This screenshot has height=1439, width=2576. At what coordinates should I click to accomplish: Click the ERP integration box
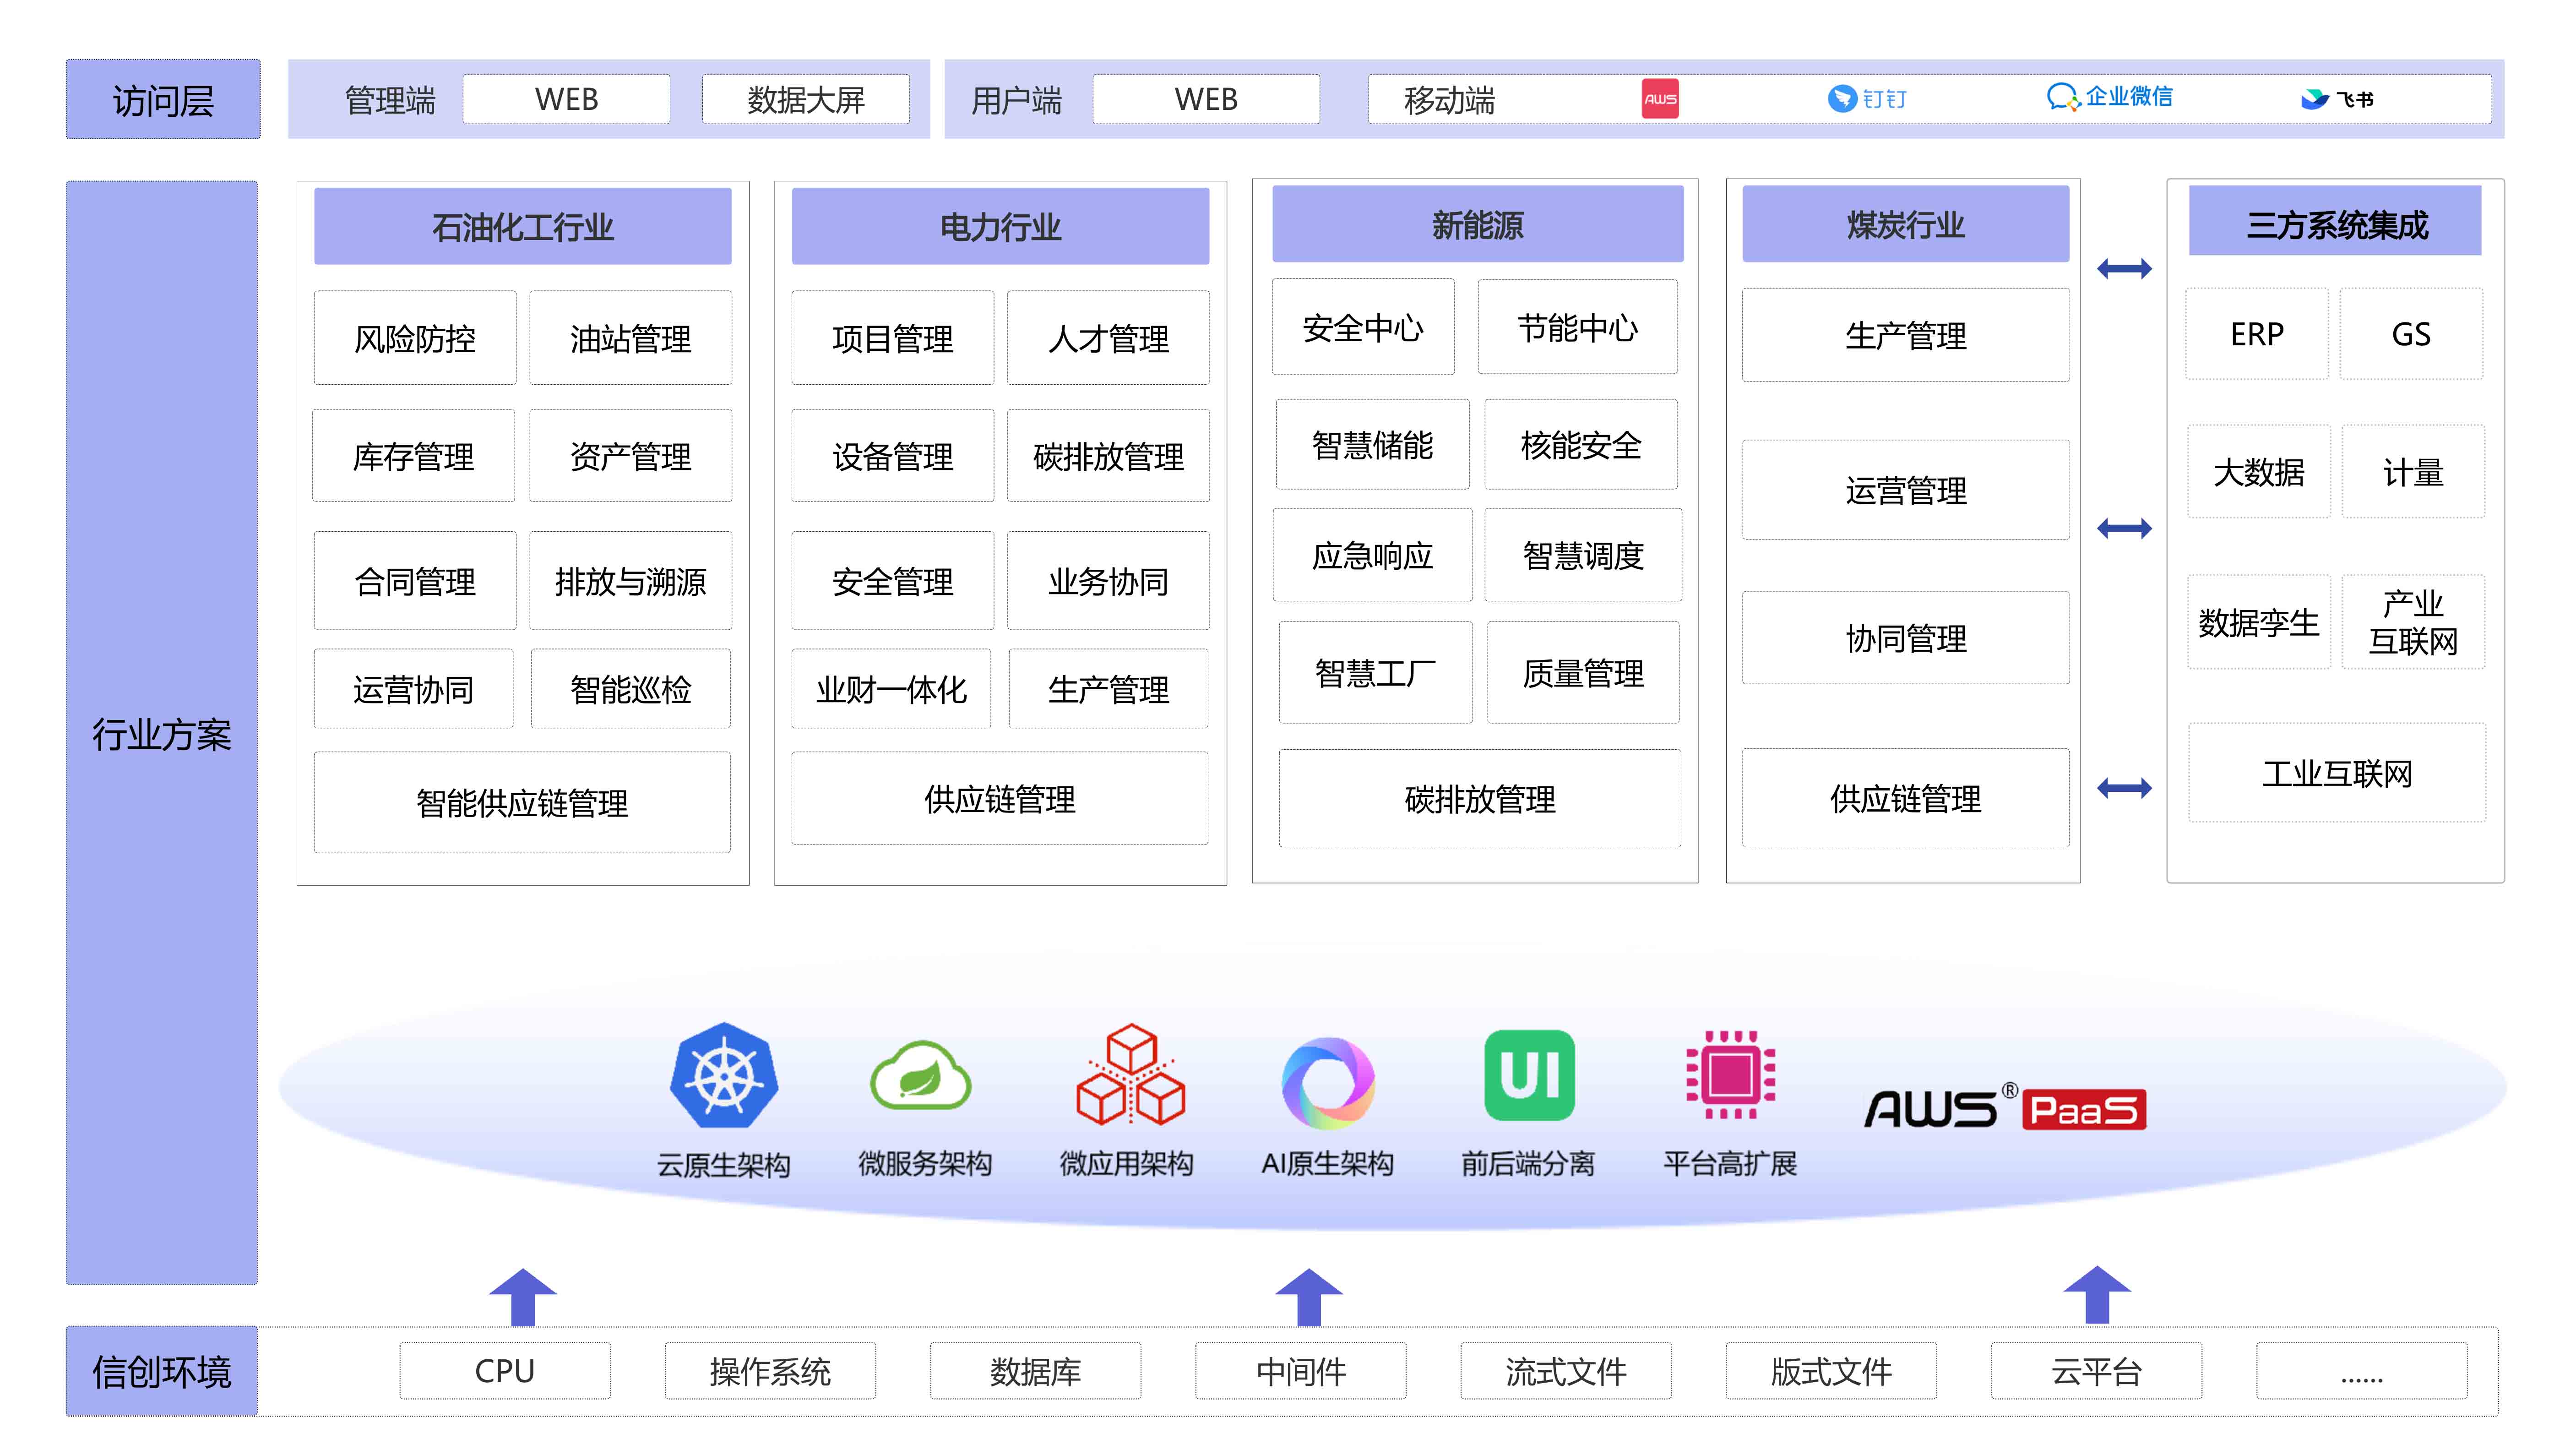click(2257, 334)
